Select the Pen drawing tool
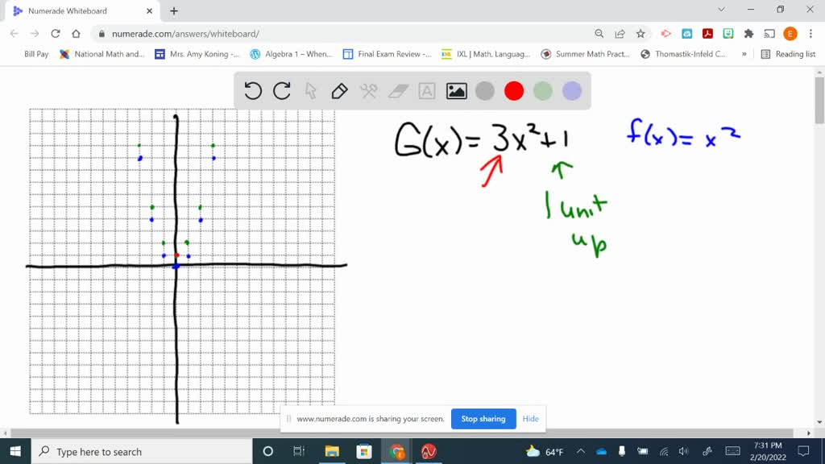Image resolution: width=825 pixels, height=464 pixels. pos(338,91)
